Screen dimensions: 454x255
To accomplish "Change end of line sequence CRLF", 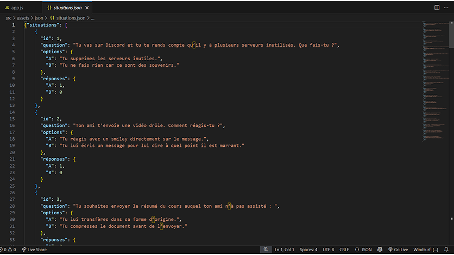I will click(344, 250).
